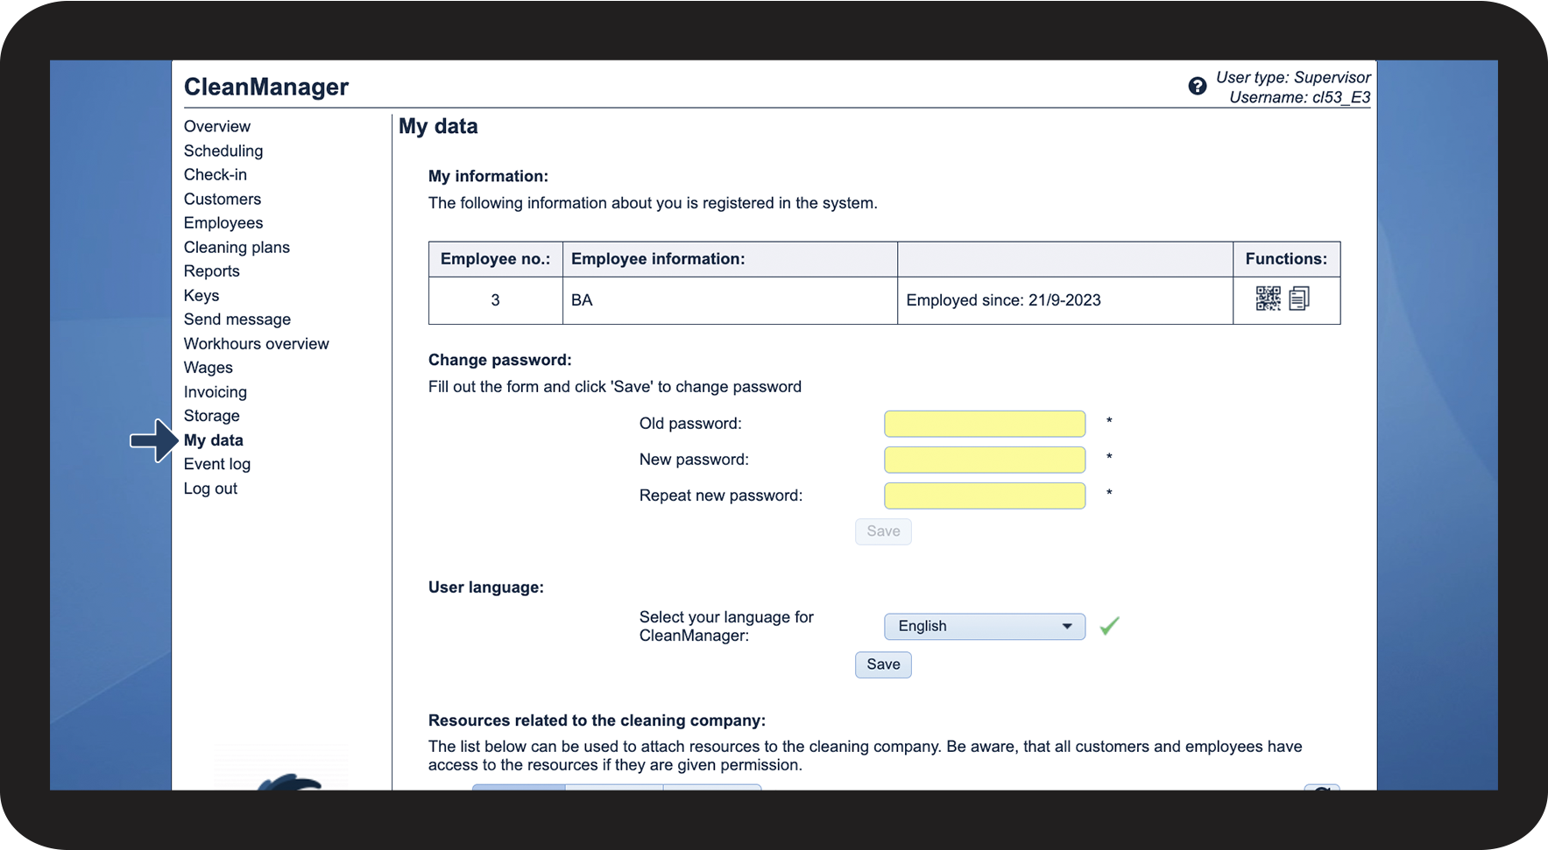Open Reports from the sidebar
1548x850 pixels.
point(211,270)
